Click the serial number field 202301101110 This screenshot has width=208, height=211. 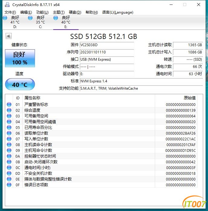pyautogui.click(x=107, y=52)
